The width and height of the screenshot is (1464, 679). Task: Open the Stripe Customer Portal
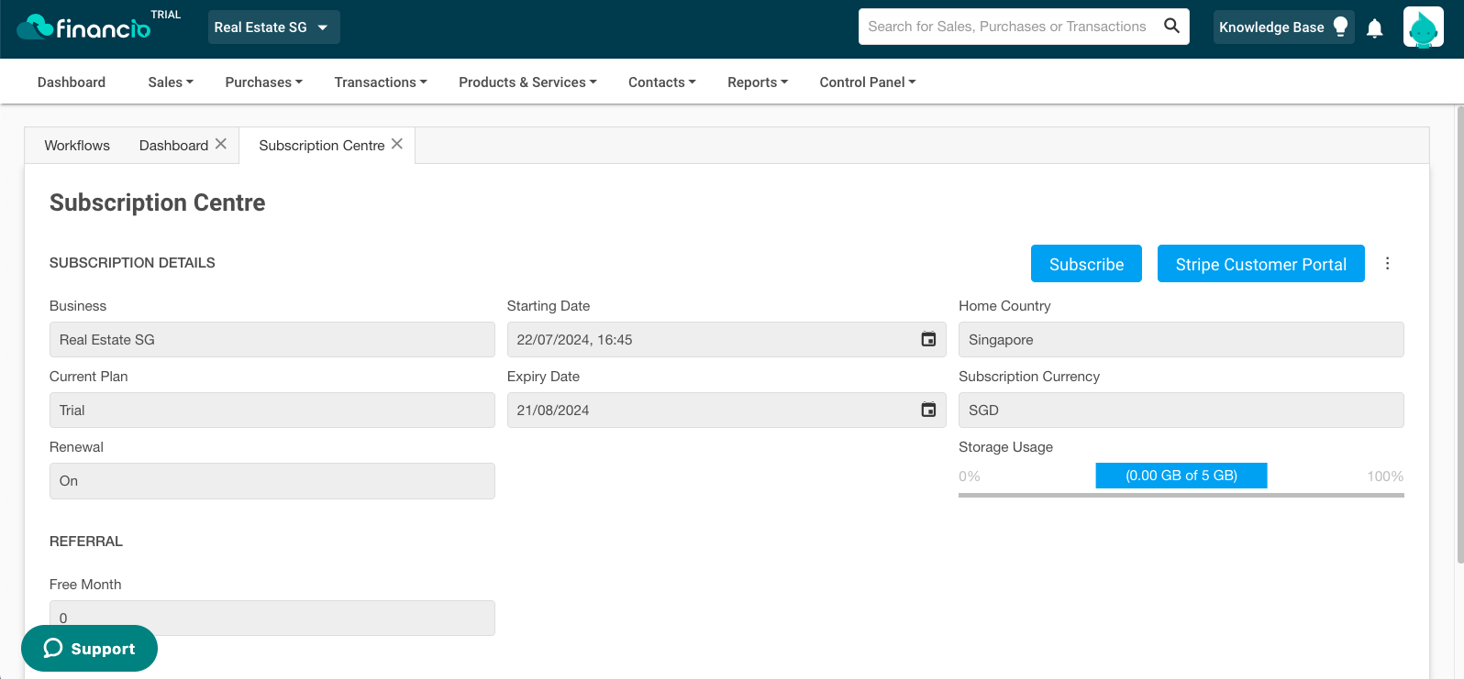(x=1261, y=264)
